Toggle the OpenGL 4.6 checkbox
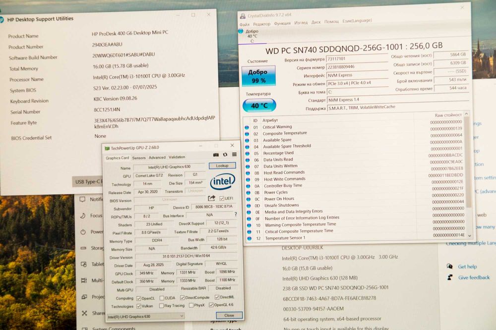496x330 pixels. click(211, 305)
